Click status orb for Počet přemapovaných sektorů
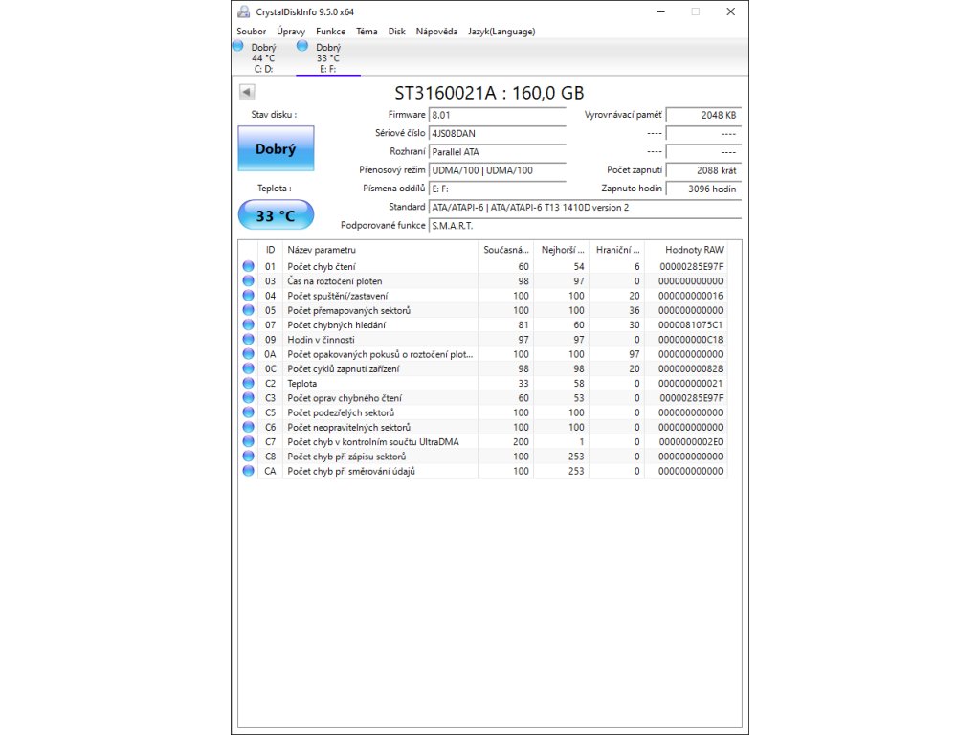This screenshot has height=735, width=980. pyautogui.click(x=248, y=310)
